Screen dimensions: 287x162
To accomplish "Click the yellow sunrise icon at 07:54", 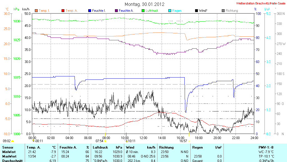I will coord(105,141).
